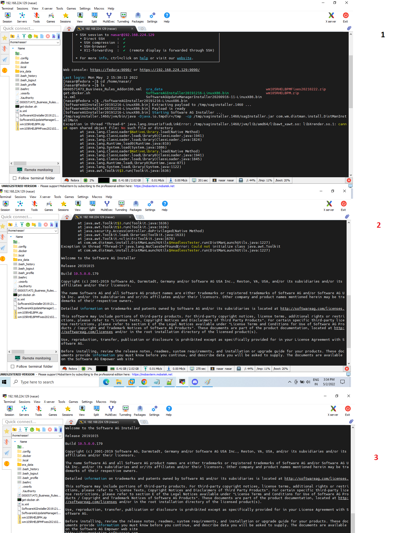Click the Windows Start button
The image size is (397, 533).
click(x=4, y=382)
